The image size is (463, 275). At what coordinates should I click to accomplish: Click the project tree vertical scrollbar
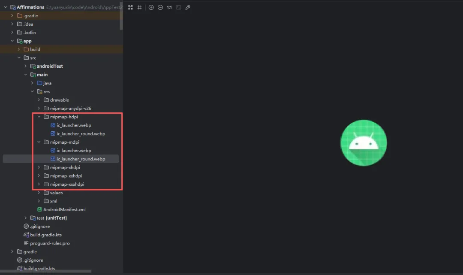121,15
